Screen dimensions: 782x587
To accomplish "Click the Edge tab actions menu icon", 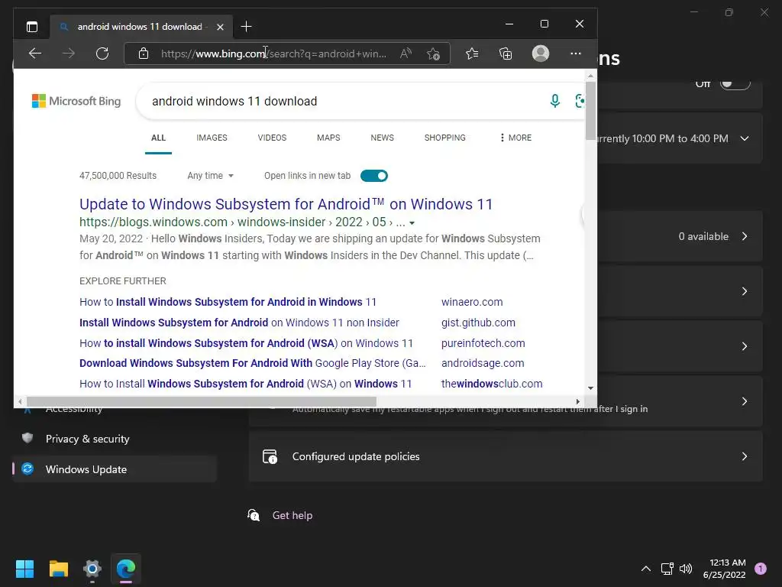I will (32, 27).
